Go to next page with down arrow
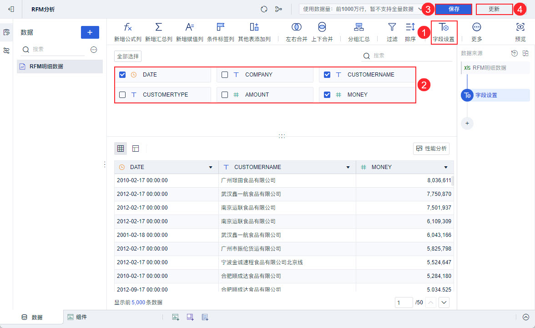 point(444,302)
